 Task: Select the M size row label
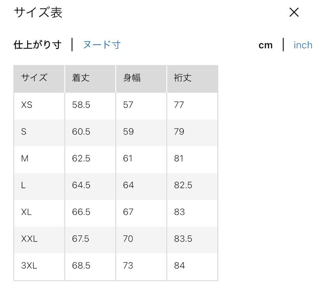tap(25, 159)
